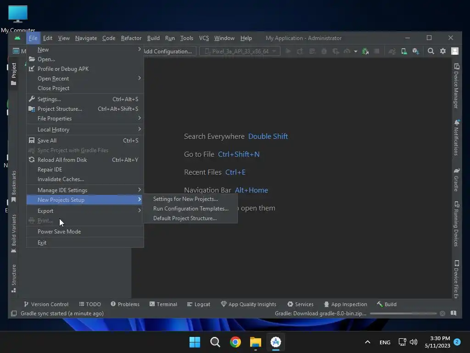Screen dimensions: 470x353
Task: Click the Gradle: Download gradle-8.0-bin.zip status text
Action: point(320,313)
